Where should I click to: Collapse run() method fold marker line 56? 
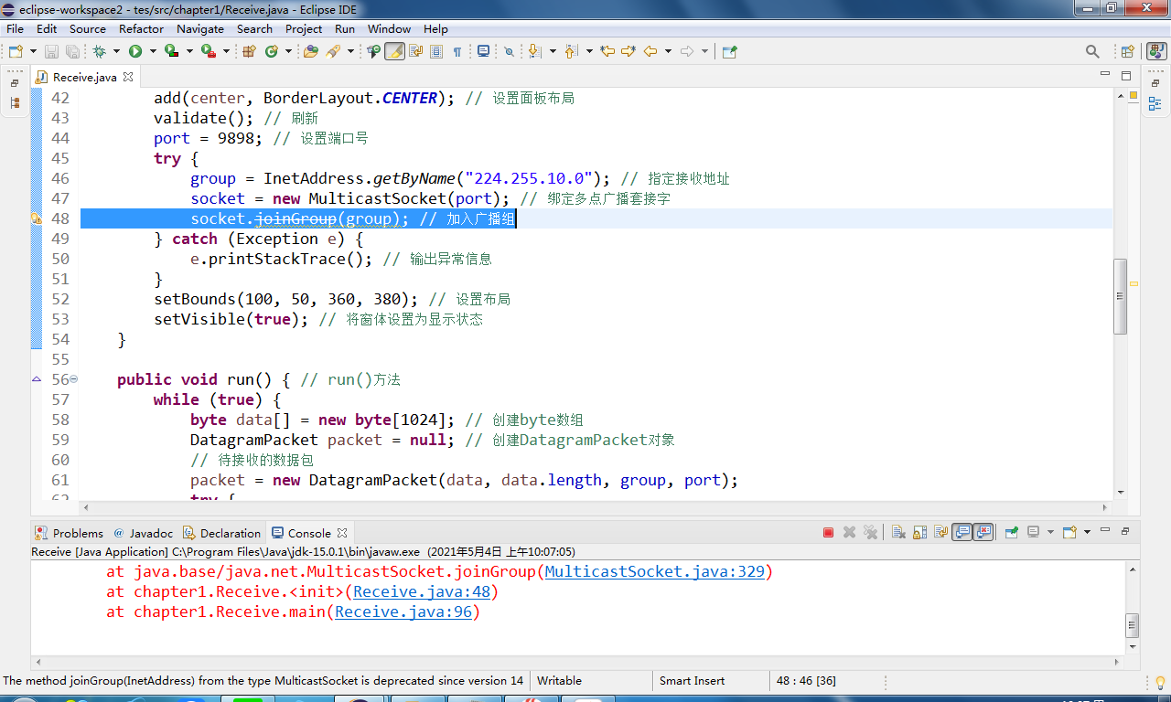(74, 379)
